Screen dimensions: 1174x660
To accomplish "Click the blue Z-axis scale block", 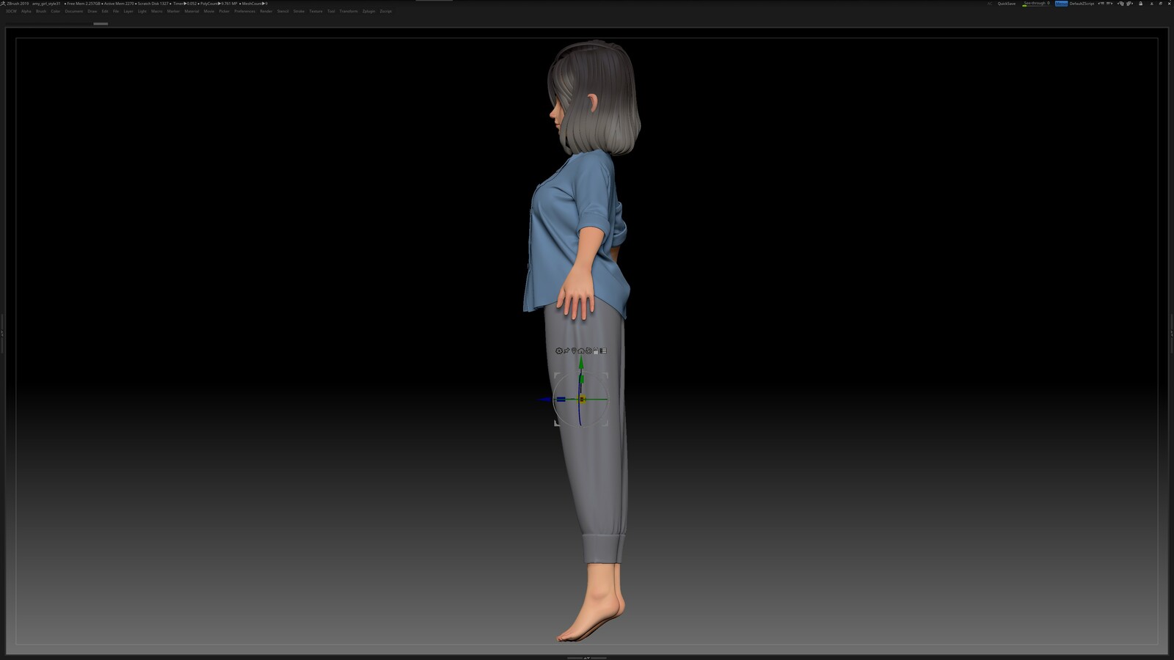I will (561, 400).
